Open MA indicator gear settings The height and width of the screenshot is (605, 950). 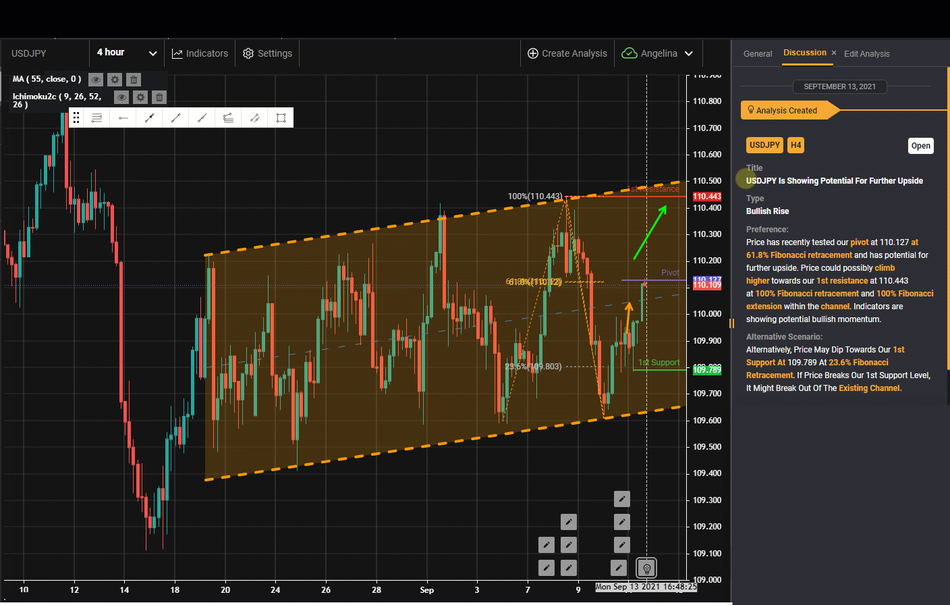point(115,80)
